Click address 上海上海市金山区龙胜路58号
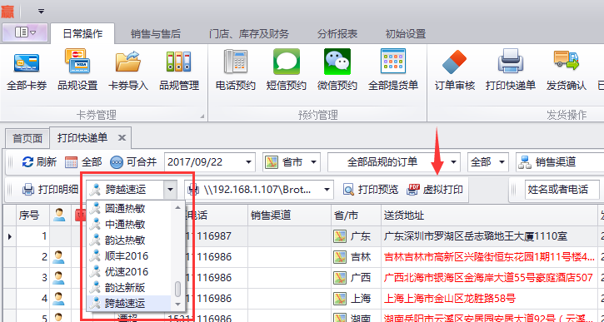 [450, 298]
